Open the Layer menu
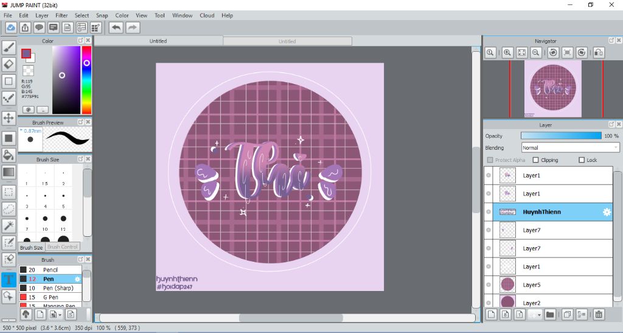The height and width of the screenshot is (333, 623). click(x=42, y=15)
